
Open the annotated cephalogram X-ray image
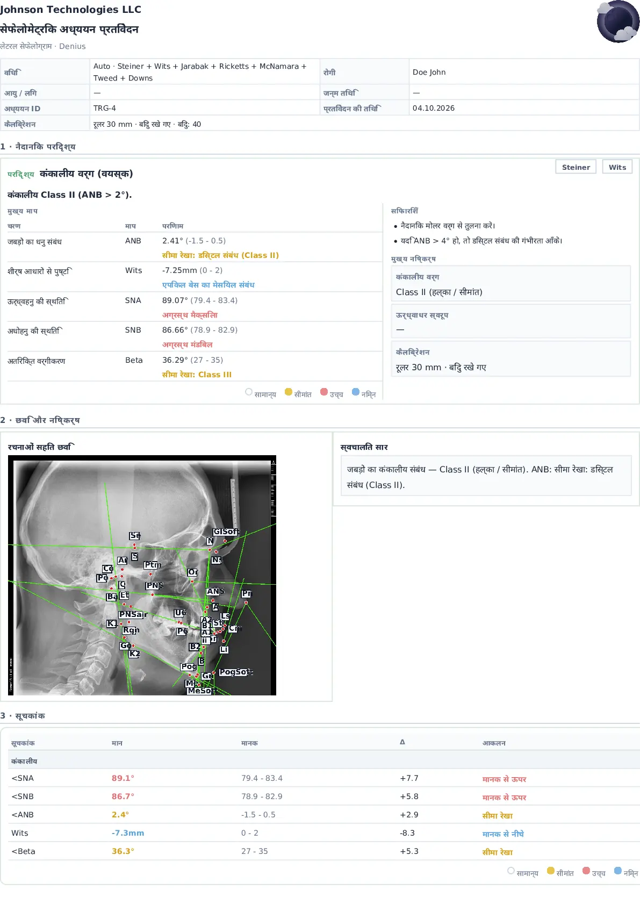click(x=142, y=575)
